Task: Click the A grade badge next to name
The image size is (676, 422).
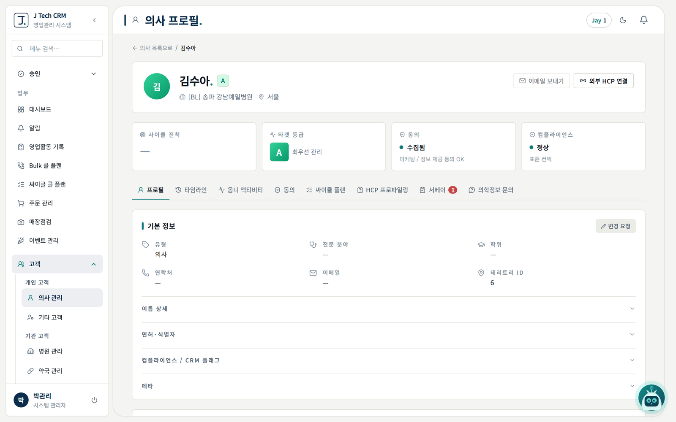Action: point(223,81)
